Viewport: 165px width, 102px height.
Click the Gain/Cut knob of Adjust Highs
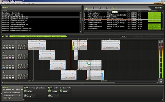(61, 91)
